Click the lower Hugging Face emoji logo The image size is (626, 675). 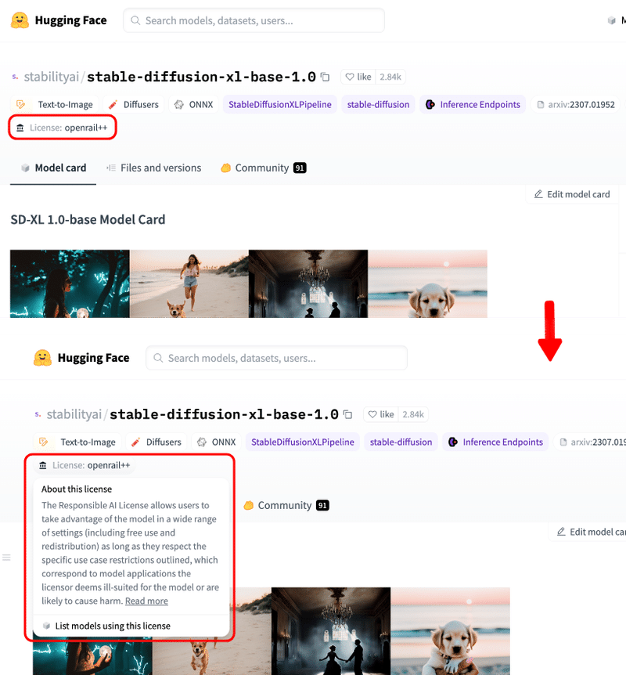[42, 358]
